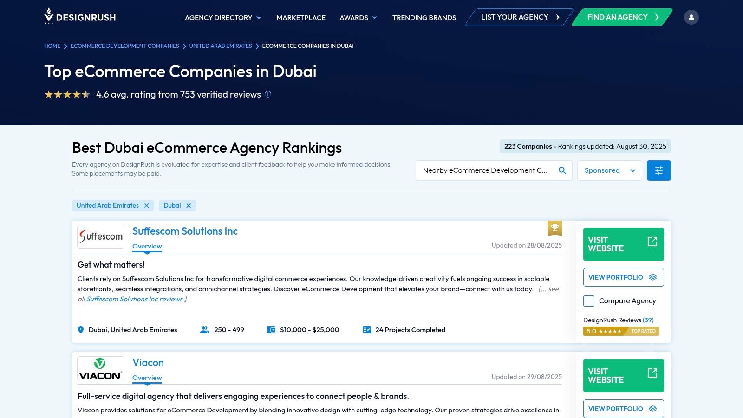The height and width of the screenshot is (418, 743).
Task: Remove the United Arab Emirates filter chip
Action: pyautogui.click(x=146, y=205)
